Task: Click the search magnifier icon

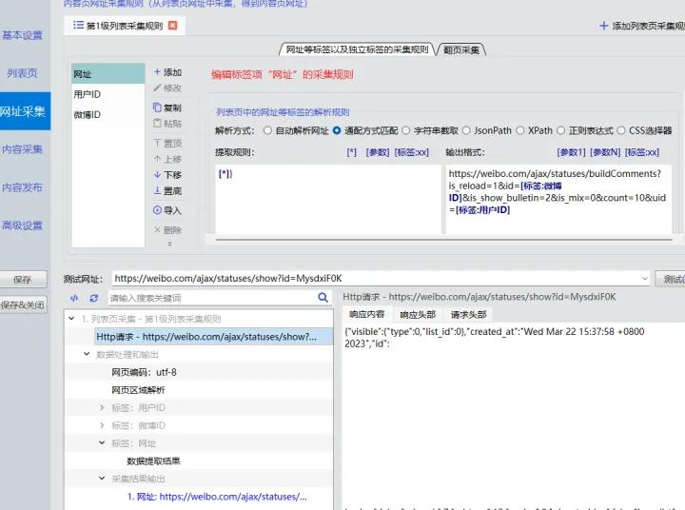Action: 323,298
